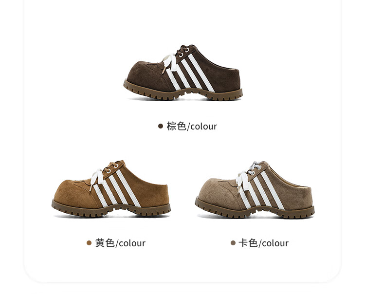
Task: Select the khaki color dot beside 卡色
Action: 233,243
